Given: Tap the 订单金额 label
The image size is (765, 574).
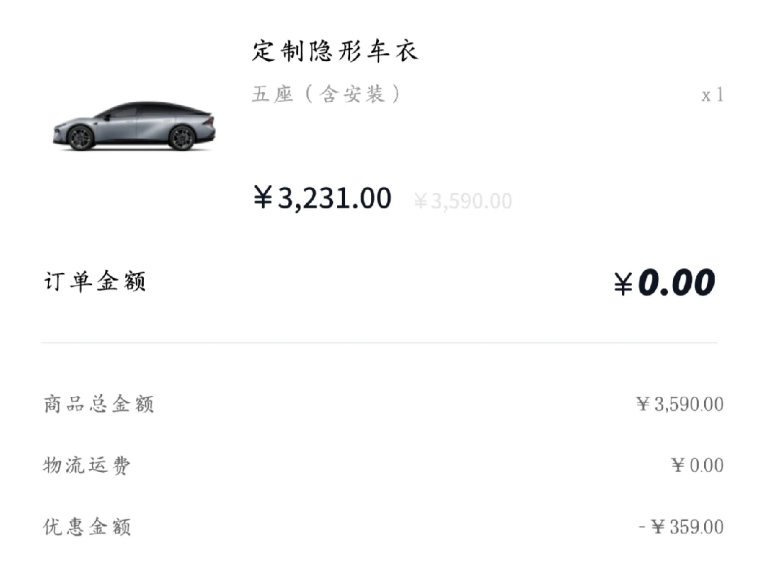Looking at the screenshot, I should click(x=95, y=282).
